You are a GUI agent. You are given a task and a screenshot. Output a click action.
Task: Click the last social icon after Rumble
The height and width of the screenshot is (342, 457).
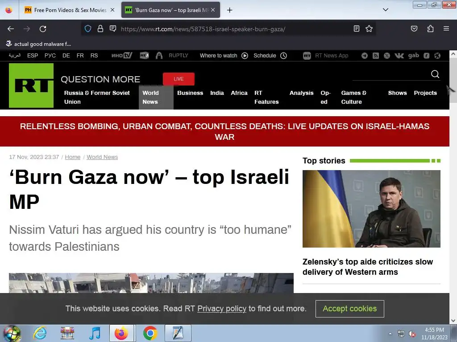[x=437, y=56]
